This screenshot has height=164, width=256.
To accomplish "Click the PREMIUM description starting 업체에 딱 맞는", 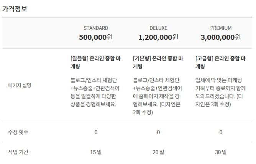I will click(x=220, y=92).
